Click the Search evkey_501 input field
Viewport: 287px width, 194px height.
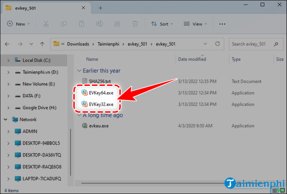[x=255, y=44]
